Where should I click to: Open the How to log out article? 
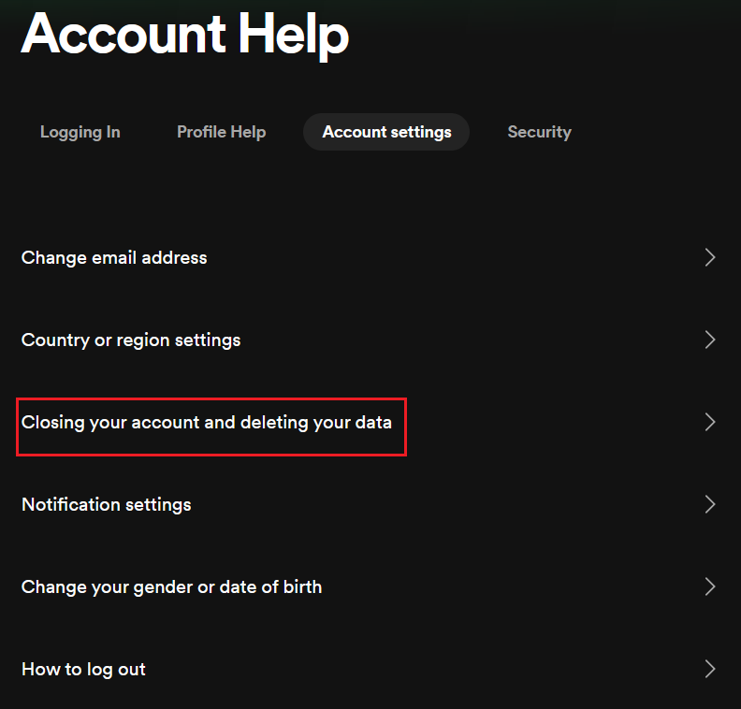coord(83,669)
